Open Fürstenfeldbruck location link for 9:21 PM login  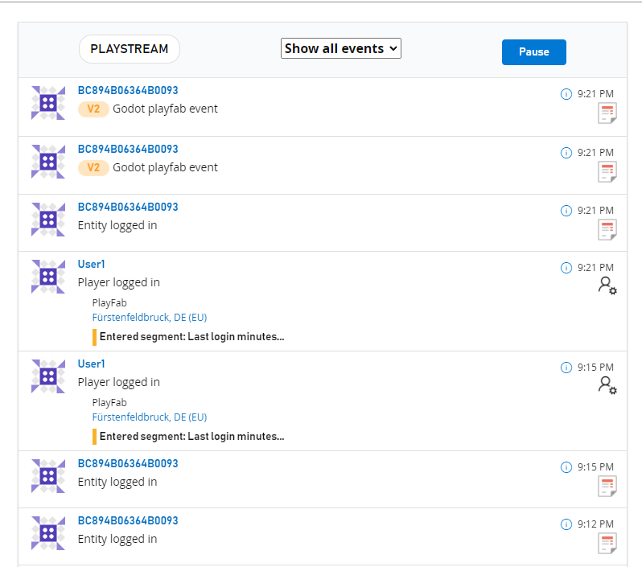[x=150, y=317]
